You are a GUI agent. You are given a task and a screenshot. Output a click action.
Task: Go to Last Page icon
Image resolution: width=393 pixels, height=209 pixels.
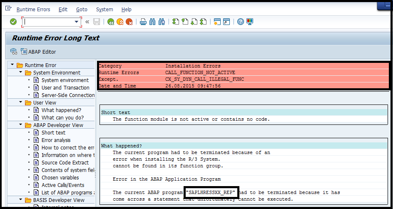point(203,22)
